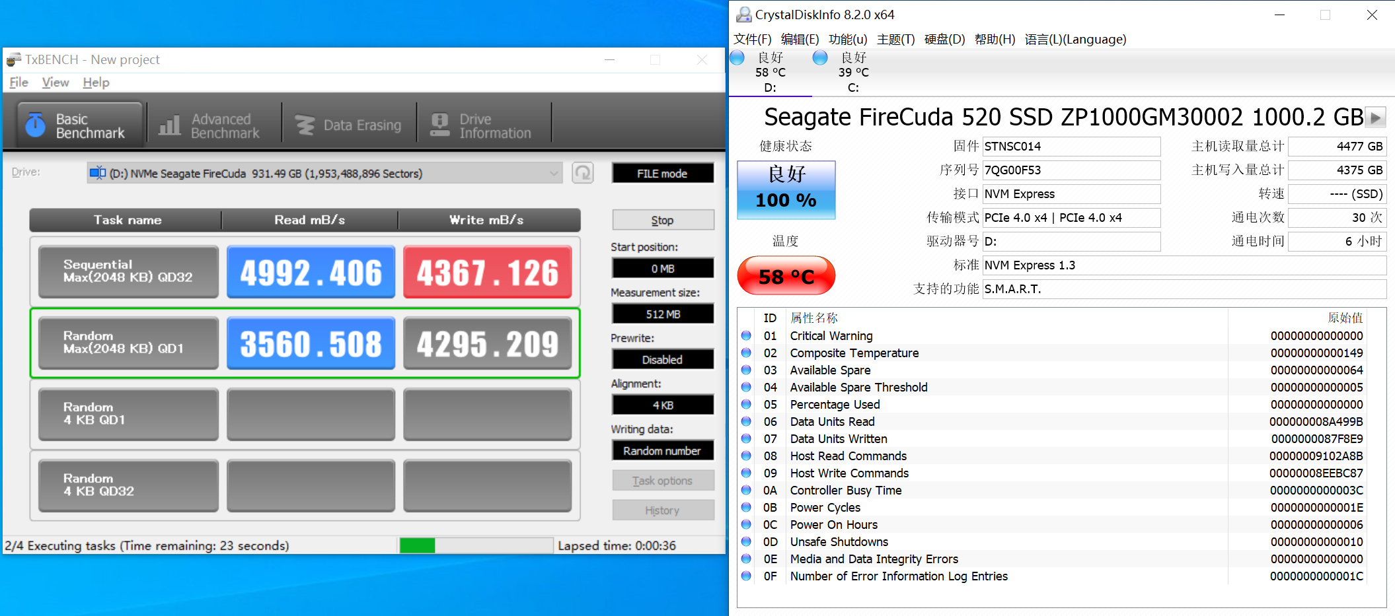This screenshot has width=1395, height=616.
Task: Change the Measurement size 512 MB setting
Action: [663, 314]
